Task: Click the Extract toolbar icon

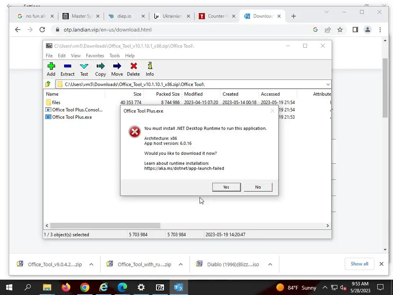Action: (68, 69)
